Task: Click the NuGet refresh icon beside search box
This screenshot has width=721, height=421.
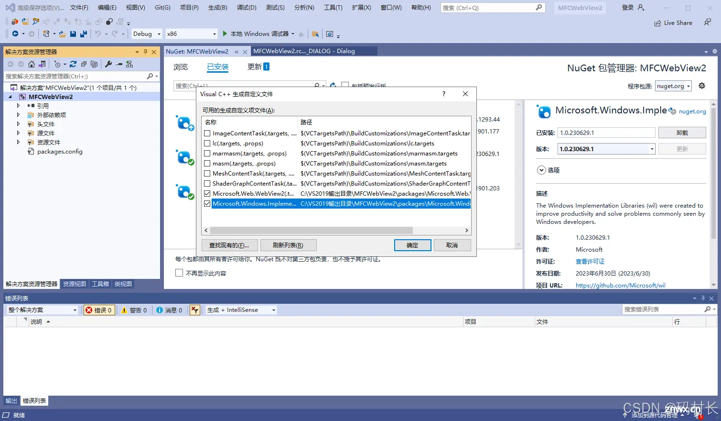Action: [333, 85]
